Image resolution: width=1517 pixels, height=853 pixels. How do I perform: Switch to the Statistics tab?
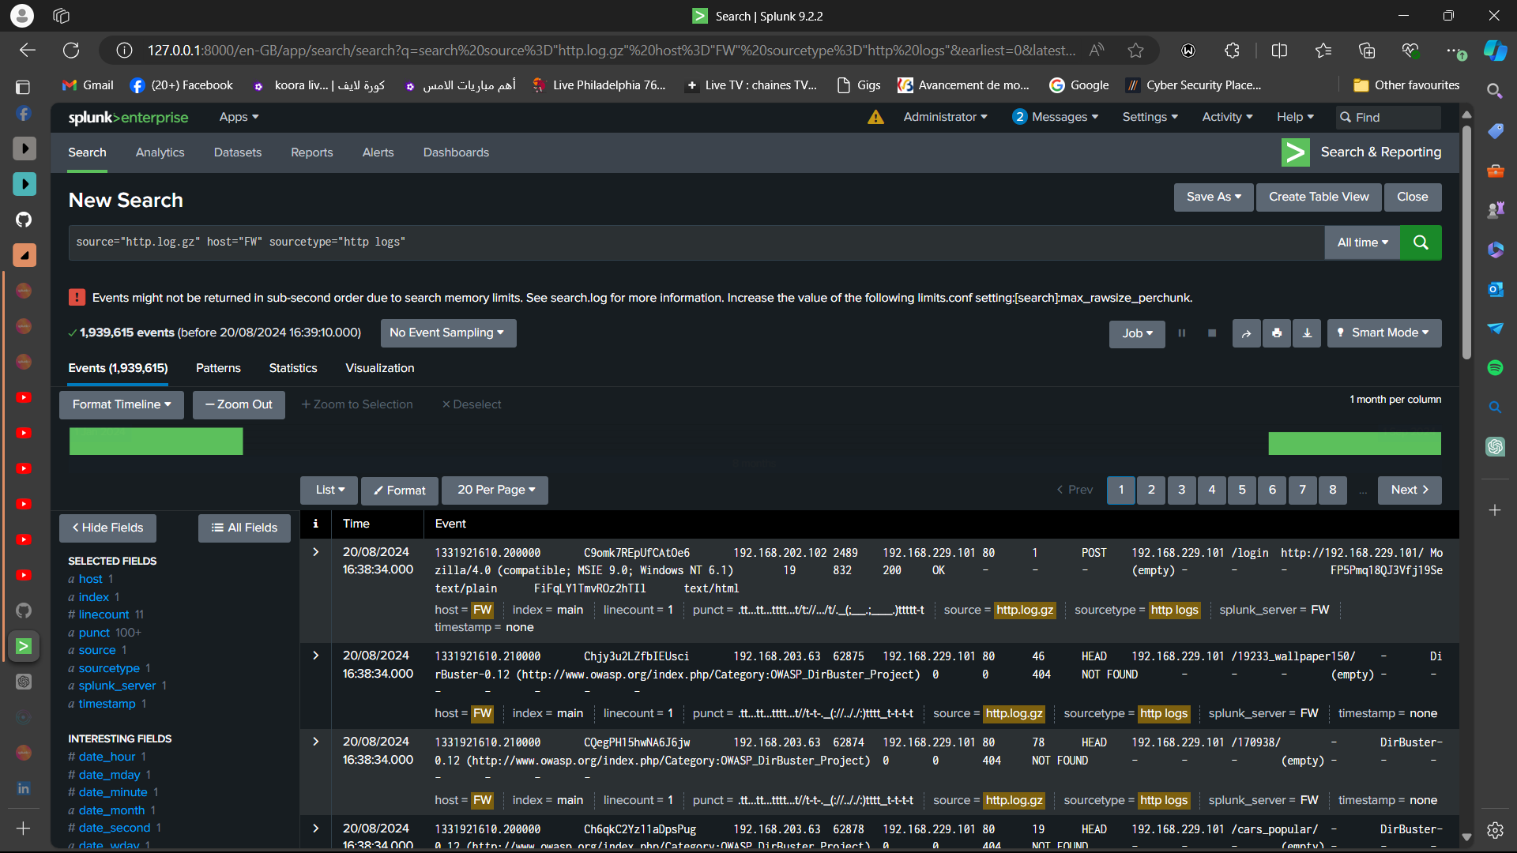pos(292,368)
